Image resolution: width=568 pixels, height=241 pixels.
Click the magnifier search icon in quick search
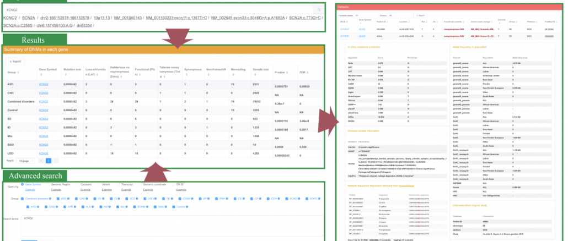(319, 10)
